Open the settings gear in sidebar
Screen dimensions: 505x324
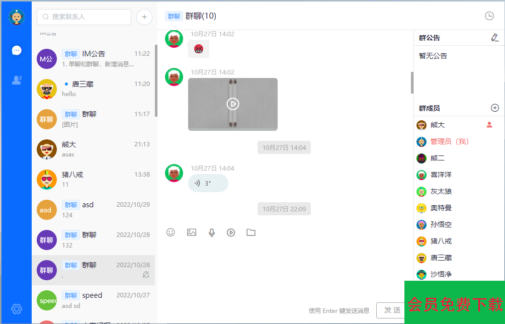17,308
